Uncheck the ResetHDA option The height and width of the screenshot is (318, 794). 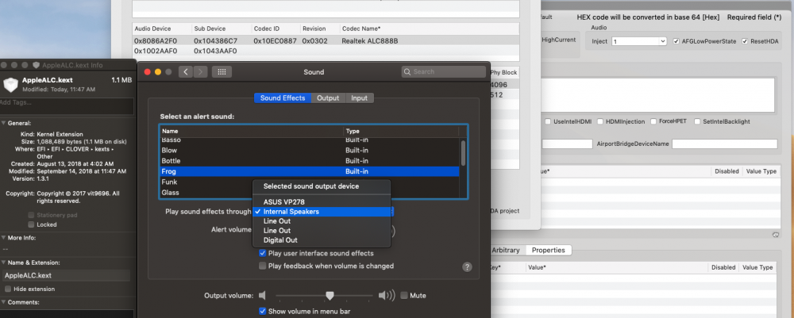tap(745, 41)
